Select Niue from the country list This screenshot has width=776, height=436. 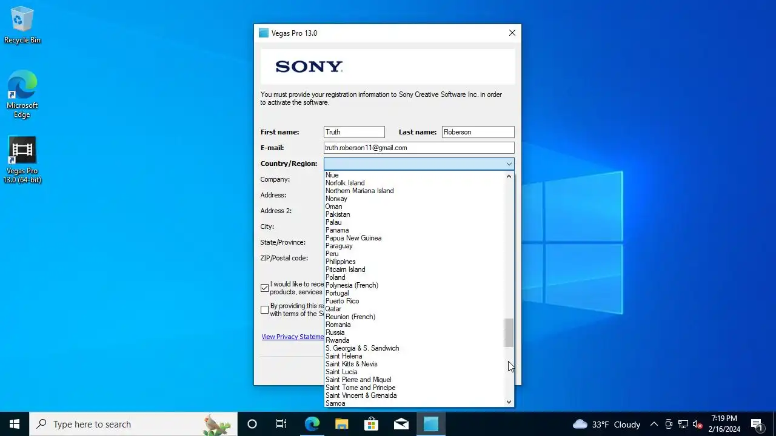tap(414, 175)
